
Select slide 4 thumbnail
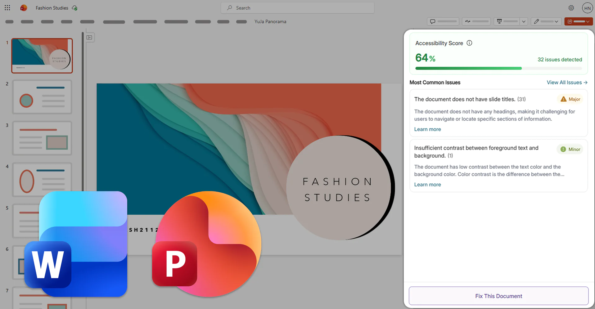pos(42,180)
